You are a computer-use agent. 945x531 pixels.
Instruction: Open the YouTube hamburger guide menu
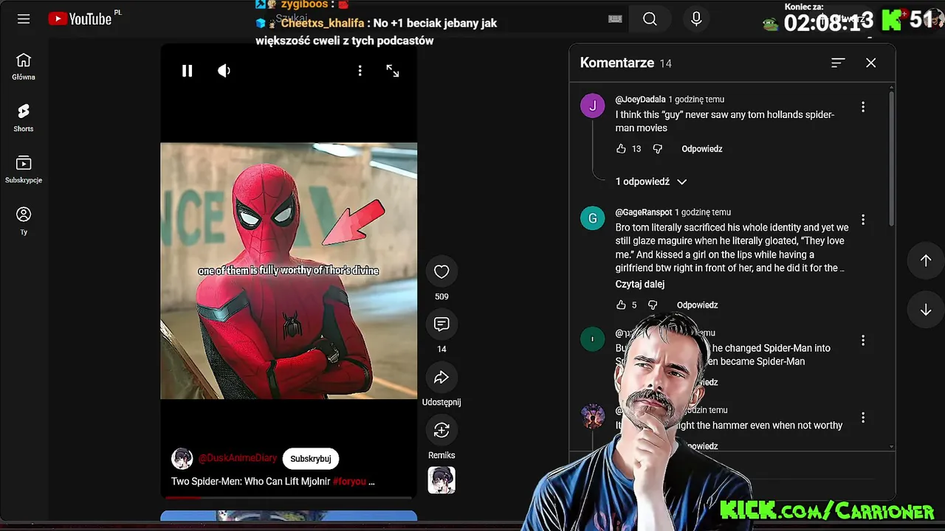coord(24,19)
